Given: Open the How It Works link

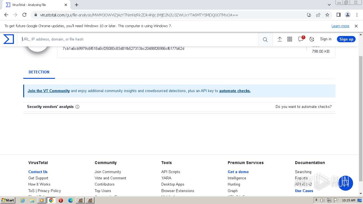Looking at the screenshot, I should pyautogui.click(x=39, y=184).
